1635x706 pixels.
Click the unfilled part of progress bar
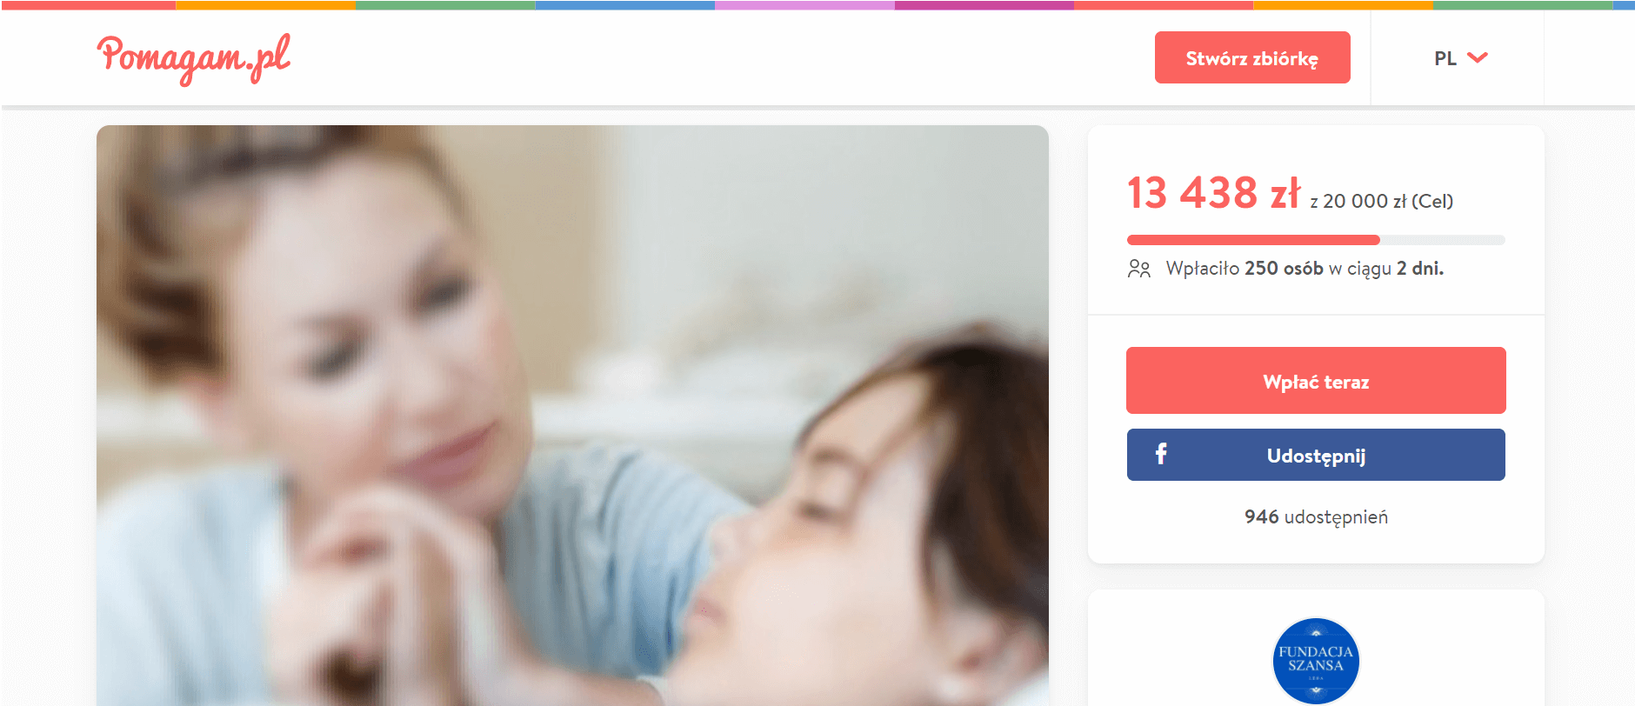1443,240
